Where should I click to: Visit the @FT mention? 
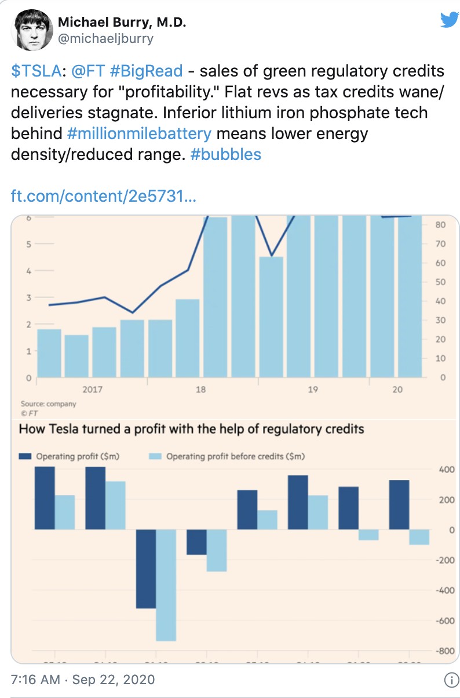(87, 71)
